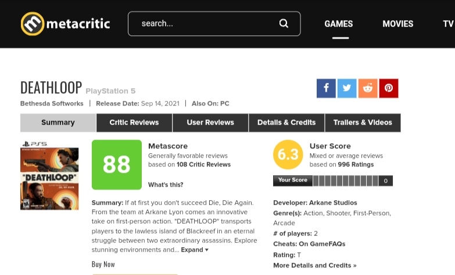
Task: Share the page on Facebook
Action: 326,88
